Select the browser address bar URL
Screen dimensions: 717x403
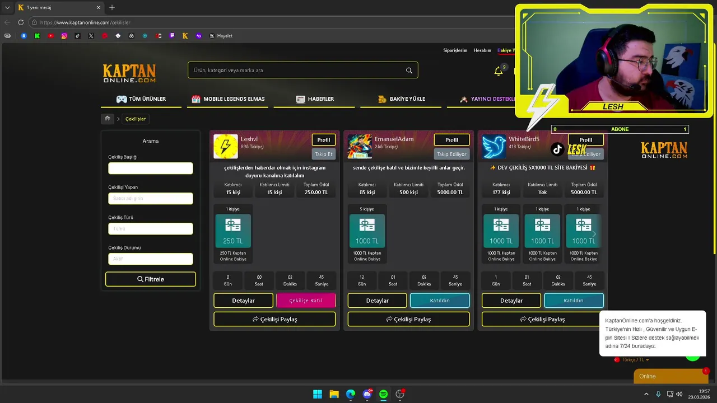(85, 22)
